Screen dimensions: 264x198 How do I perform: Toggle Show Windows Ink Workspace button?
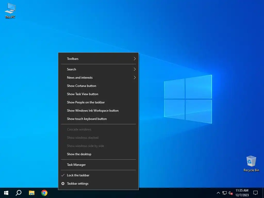click(x=98, y=111)
